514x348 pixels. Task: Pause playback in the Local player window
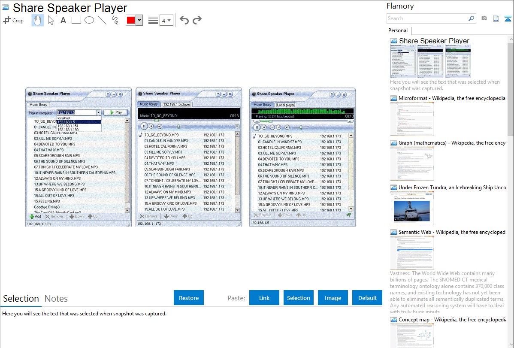[257, 127]
